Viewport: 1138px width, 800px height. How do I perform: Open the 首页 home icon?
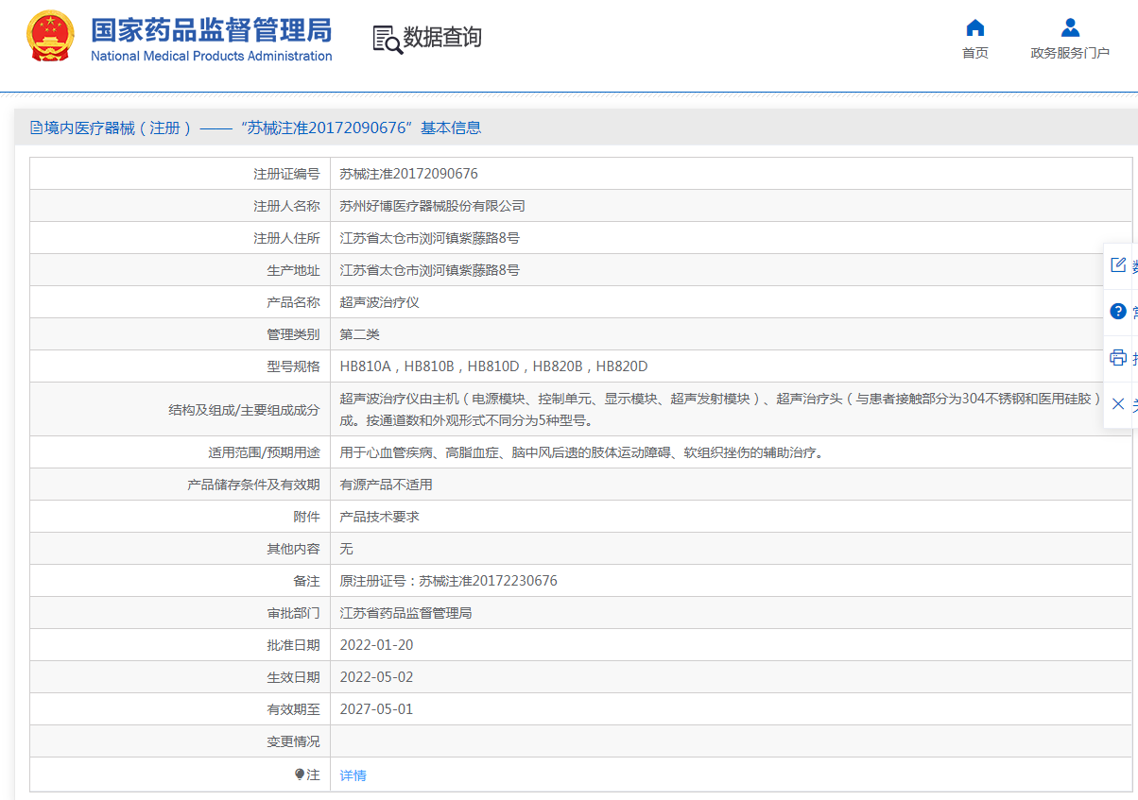coord(975,27)
